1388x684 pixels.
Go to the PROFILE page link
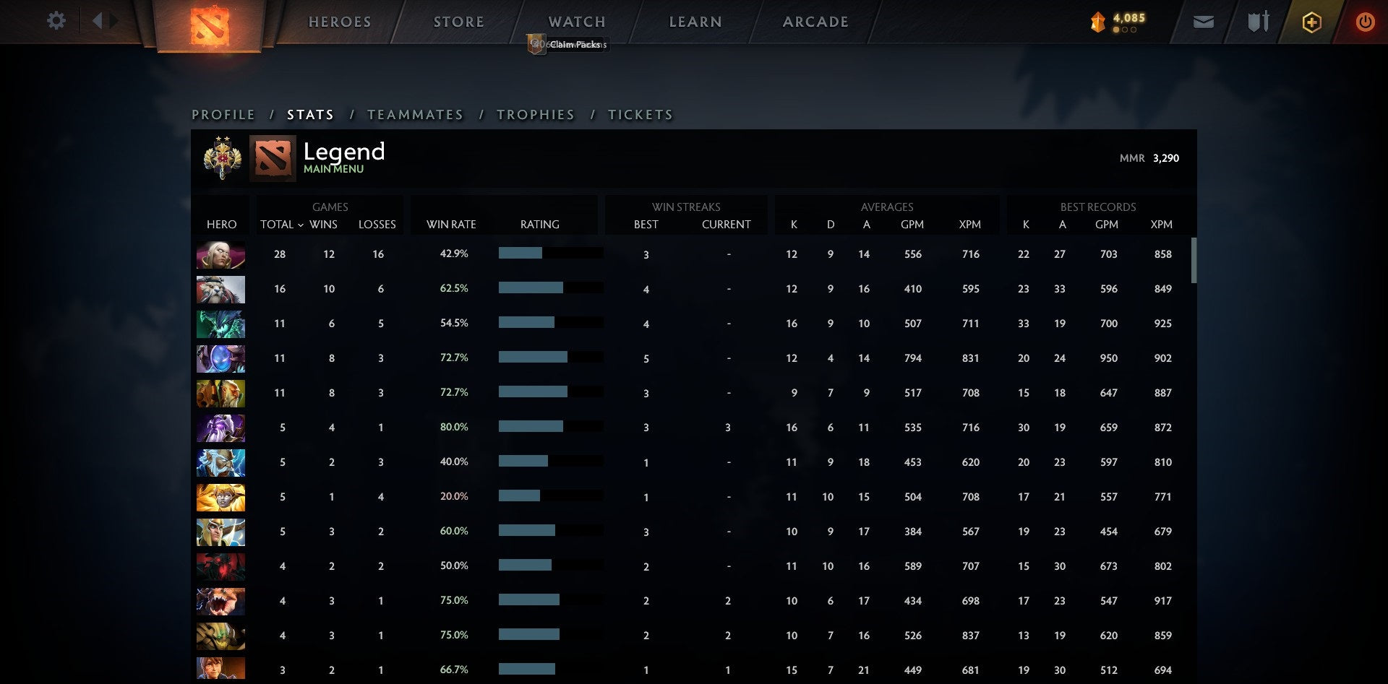[x=223, y=114]
